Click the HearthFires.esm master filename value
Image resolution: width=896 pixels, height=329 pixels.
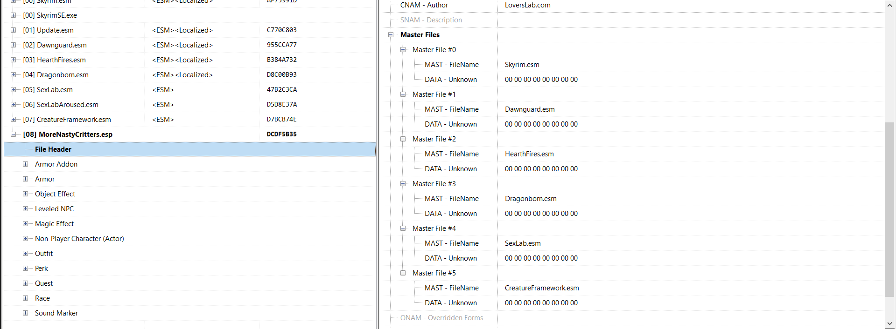coord(529,154)
